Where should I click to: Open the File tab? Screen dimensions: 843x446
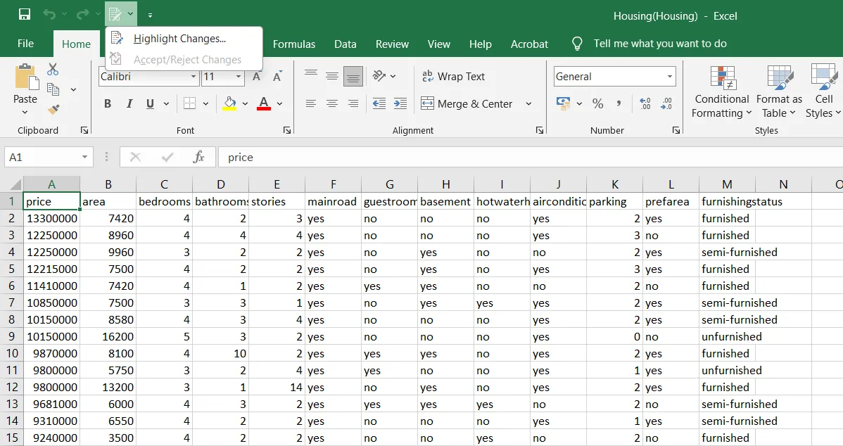[x=25, y=44]
